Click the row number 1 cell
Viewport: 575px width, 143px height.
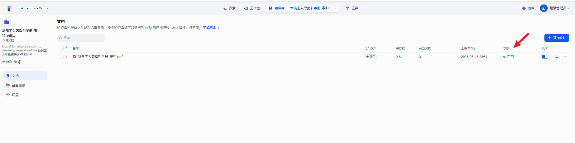[x=67, y=57]
